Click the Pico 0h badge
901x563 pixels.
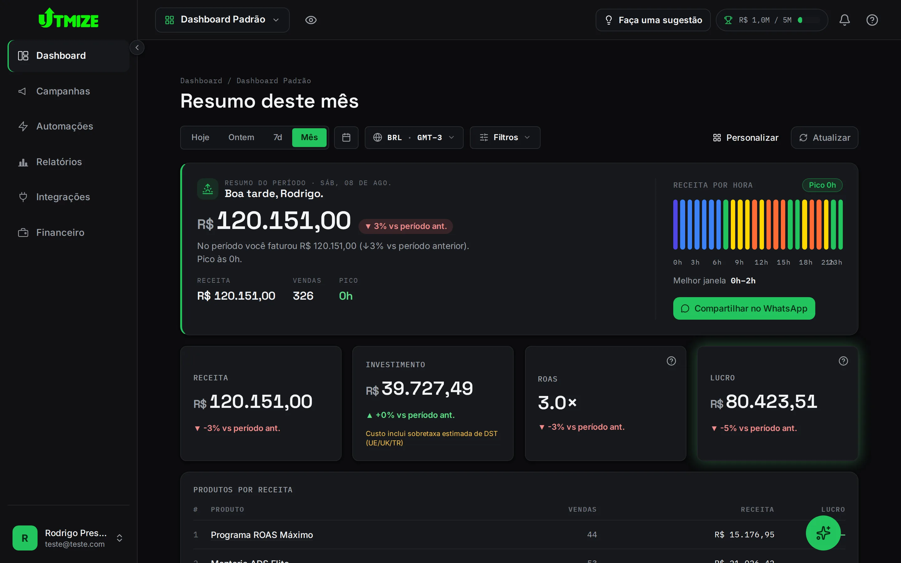(x=822, y=185)
